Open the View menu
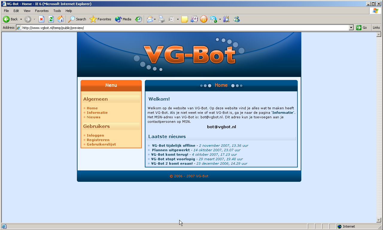This screenshot has width=383, height=230. point(27,11)
